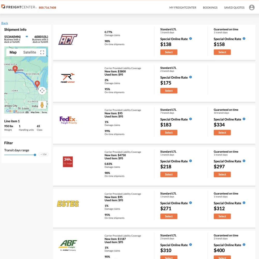Image resolution: width=259 pixels, height=259 pixels.
Task: Switch map to Satellite view
Action: [x=30, y=52]
